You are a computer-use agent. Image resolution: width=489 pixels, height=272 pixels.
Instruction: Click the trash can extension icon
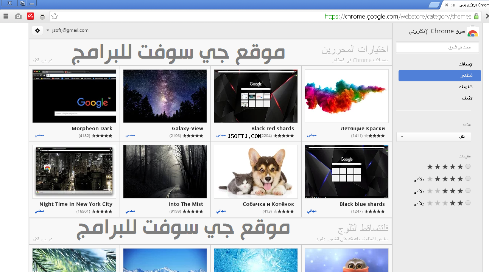(x=42, y=17)
